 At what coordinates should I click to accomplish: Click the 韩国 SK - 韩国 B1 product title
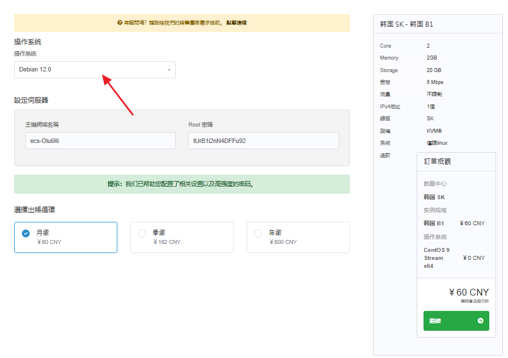[407, 24]
